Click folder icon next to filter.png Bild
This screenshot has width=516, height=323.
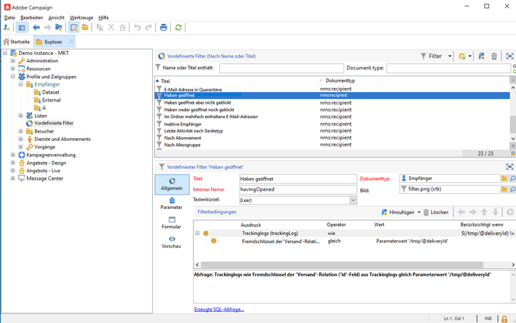504,189
